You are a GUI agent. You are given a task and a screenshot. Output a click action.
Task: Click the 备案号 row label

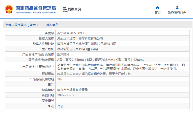point(49,33)
